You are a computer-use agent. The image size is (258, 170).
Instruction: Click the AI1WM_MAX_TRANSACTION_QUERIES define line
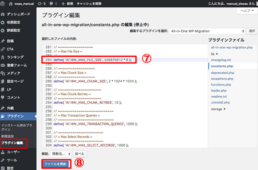point(95,124)
